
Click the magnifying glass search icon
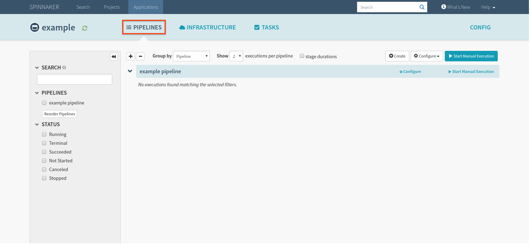point(422,7)
